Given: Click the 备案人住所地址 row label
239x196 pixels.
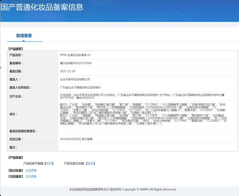Looking at the screenshot, I should 20,87.
